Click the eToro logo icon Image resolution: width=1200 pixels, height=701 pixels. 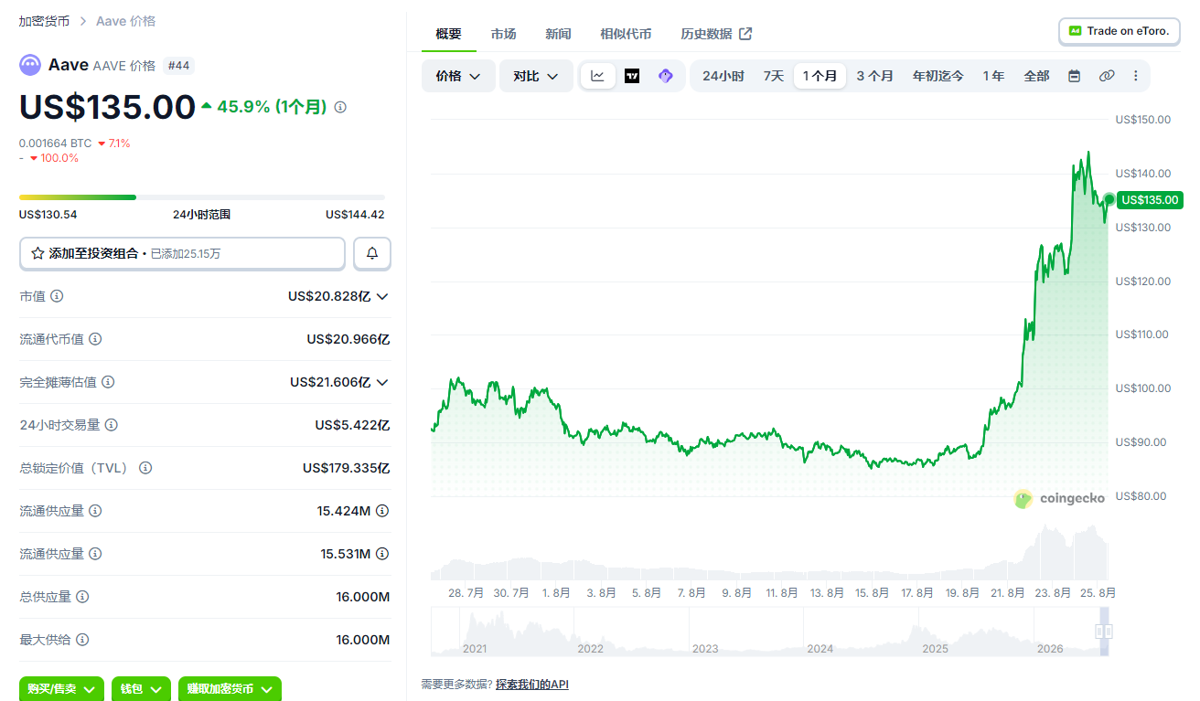1076,31
